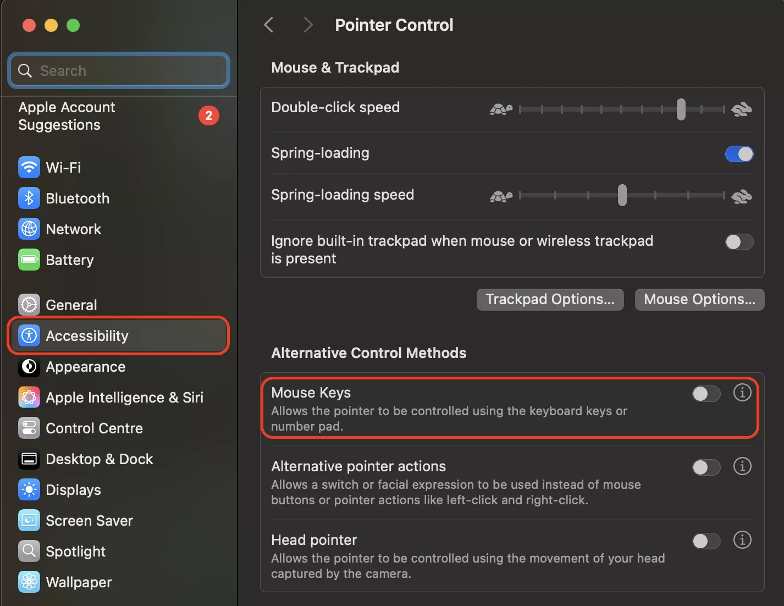Show info for Mouse Keys
The width and height of the screenshot is (784, 606).
742,393
